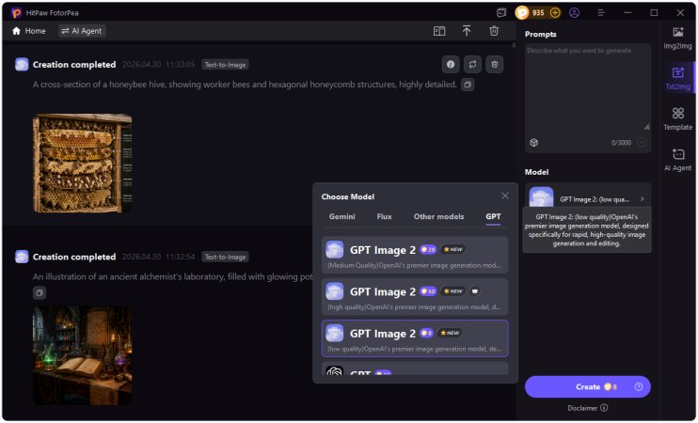Open the Img2Img sidebar tool

pos(677,38)
